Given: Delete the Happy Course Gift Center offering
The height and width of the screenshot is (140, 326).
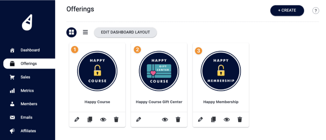Looking at the screenshot, I should pos(178,120).
